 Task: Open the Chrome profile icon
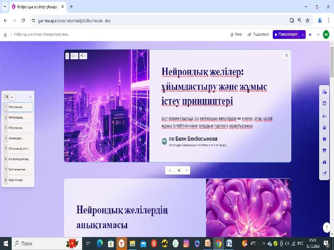click(320, 20)
